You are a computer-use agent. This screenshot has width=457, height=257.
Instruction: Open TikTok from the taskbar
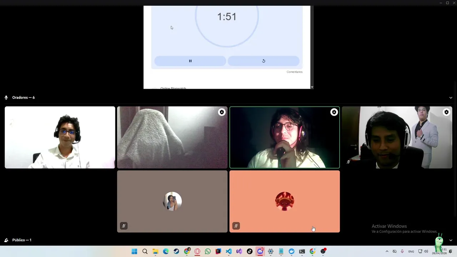[x=250, y=251]
